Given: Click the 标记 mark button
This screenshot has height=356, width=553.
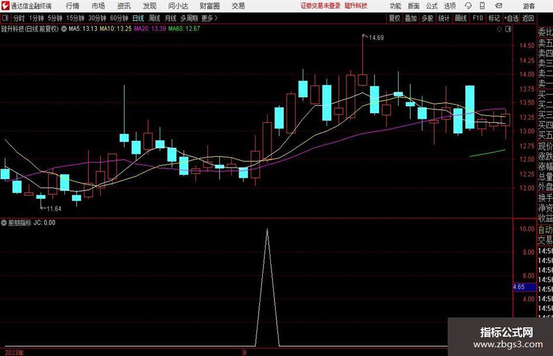Looking at the screenshot, I should [494, 18].
